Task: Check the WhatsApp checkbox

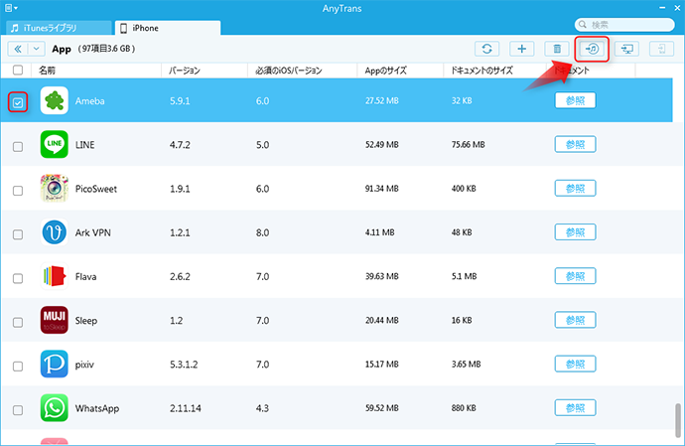Action: (x=18, y=410)
